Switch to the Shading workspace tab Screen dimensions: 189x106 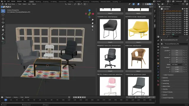pos(71,2)
